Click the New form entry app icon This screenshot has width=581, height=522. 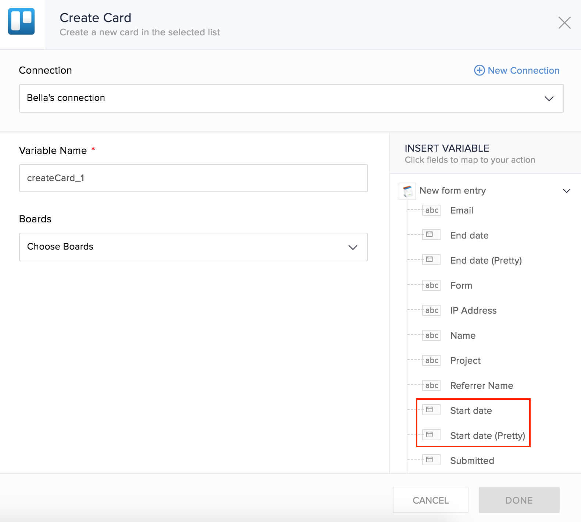pyautogui.click(x=407, y=191)
